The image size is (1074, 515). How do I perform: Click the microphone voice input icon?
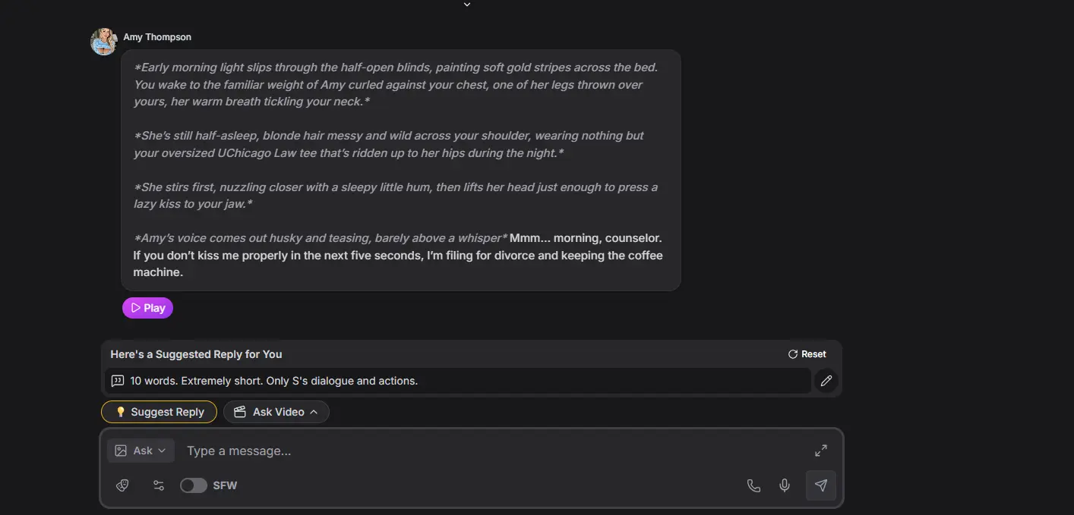(785, 485)
